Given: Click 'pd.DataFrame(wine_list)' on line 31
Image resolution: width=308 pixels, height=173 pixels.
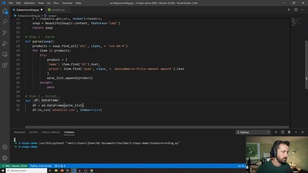Looking at the screenshot, I should coord(63,105).
